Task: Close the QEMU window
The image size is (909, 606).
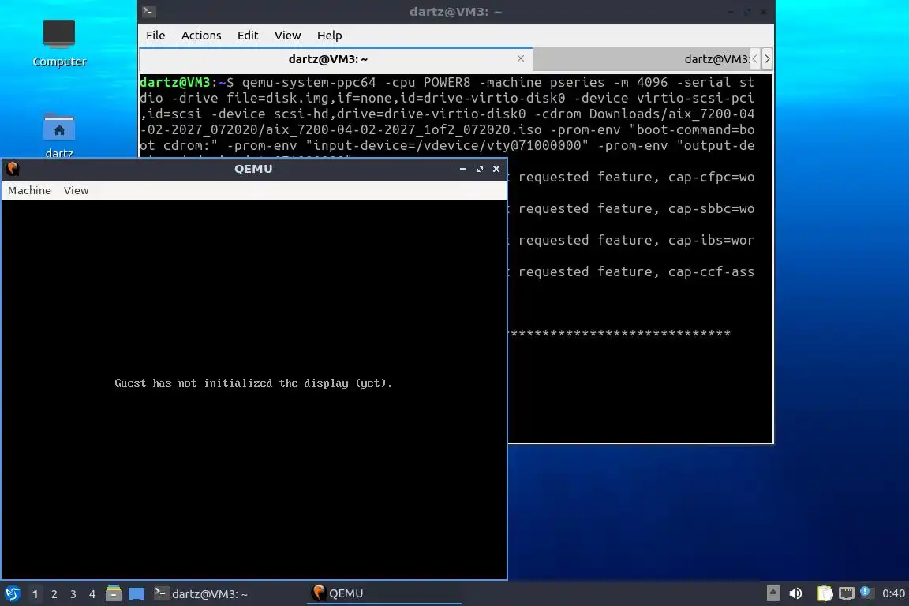Action: pos(496,169)
